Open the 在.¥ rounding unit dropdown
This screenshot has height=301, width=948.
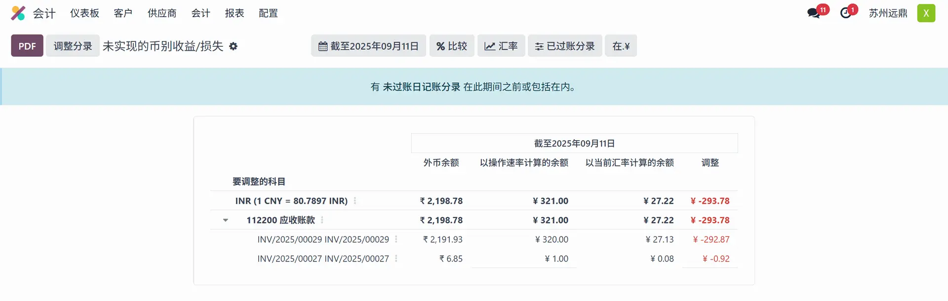[x=621, y=46]
